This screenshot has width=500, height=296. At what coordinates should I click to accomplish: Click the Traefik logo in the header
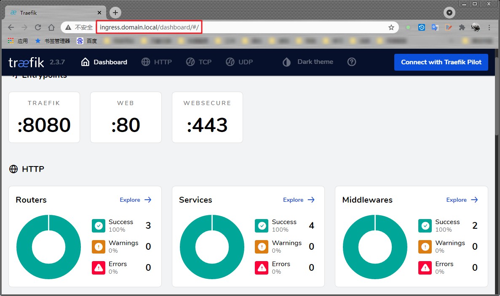(x=26, y=62)
